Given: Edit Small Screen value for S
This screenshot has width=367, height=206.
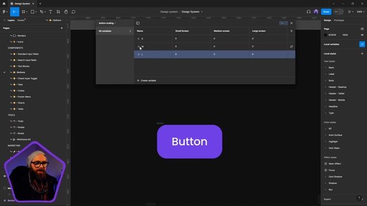Looking at the screenshot, I should coord(191,38).
